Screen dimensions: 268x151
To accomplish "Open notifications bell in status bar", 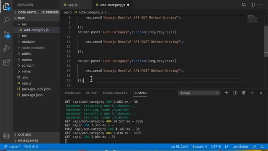I will (262, 146).
